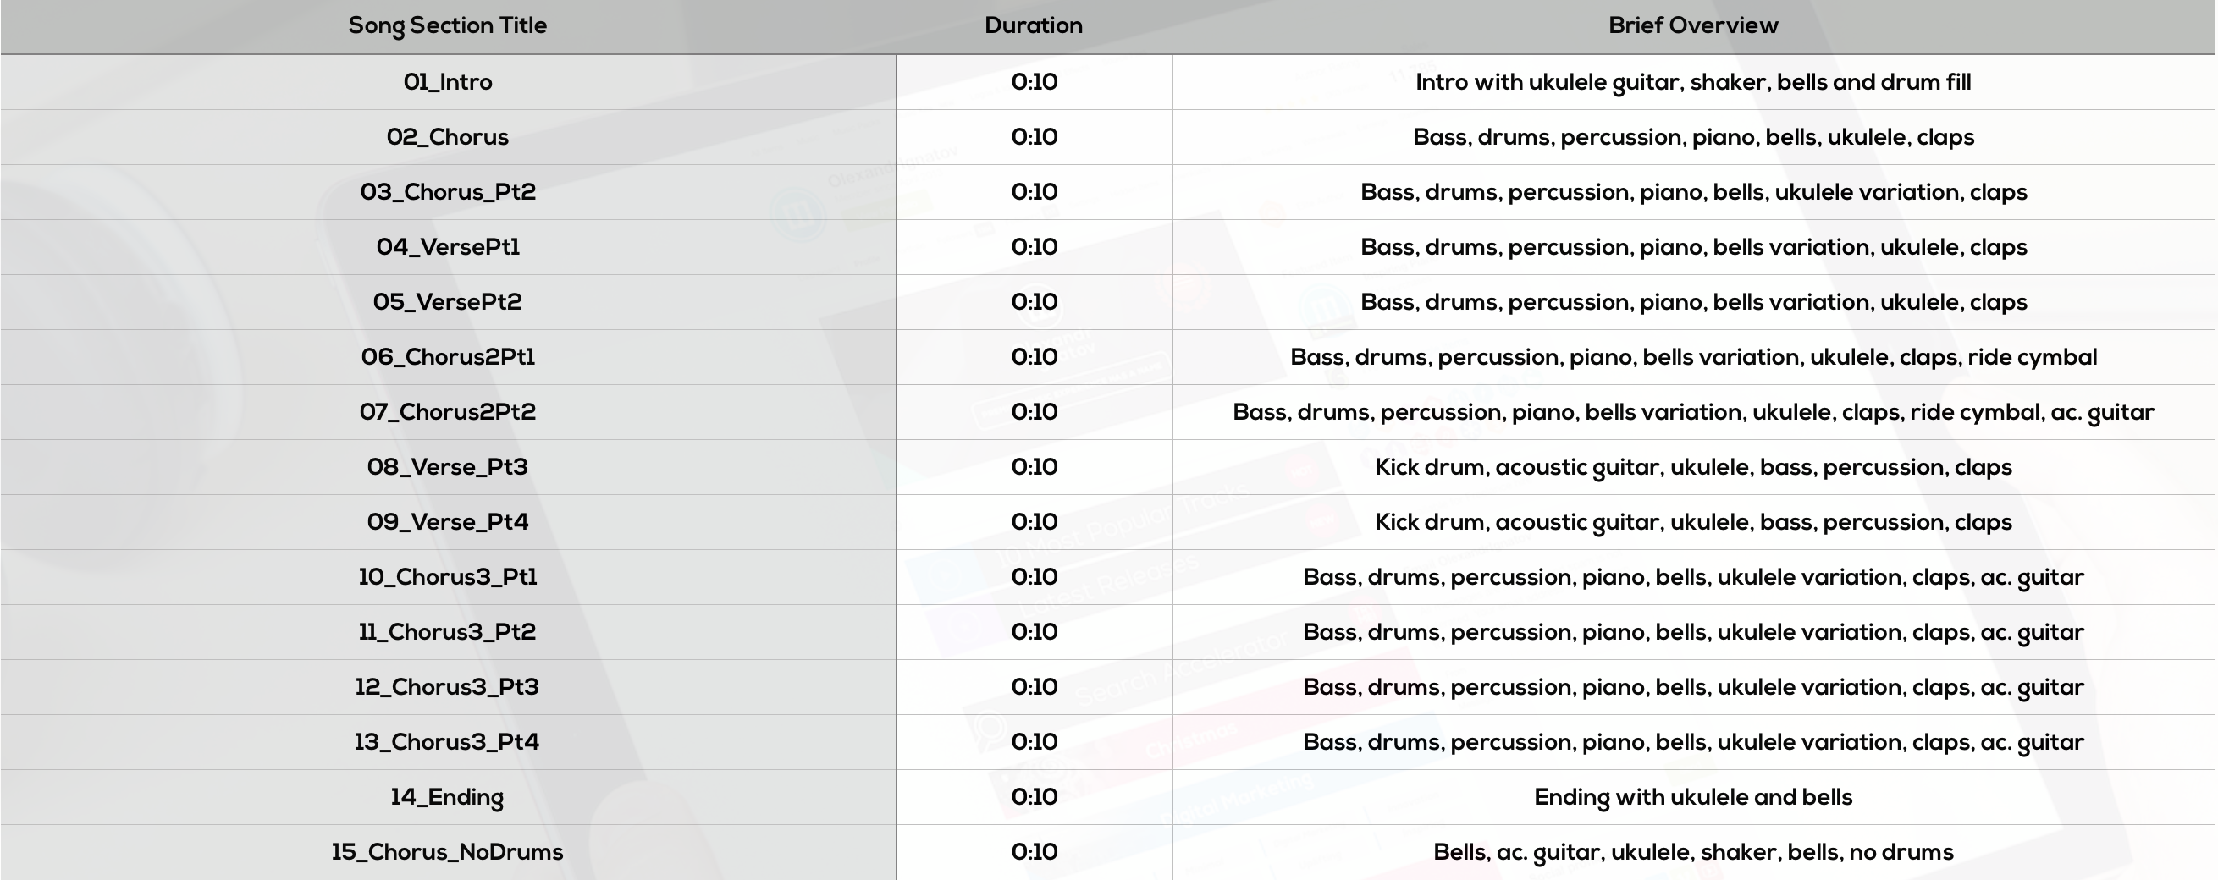Select the 15_Chorus_NoDrums section title

point(448,852)
